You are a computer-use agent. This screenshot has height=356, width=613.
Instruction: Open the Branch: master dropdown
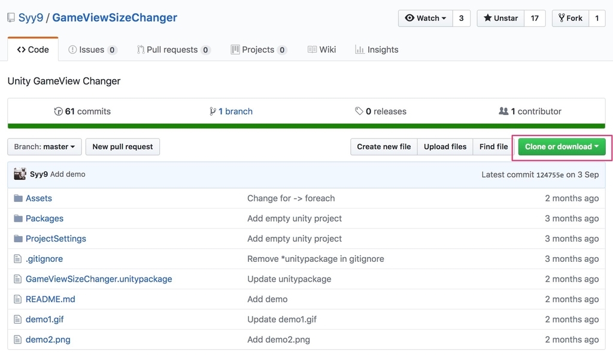44,147
